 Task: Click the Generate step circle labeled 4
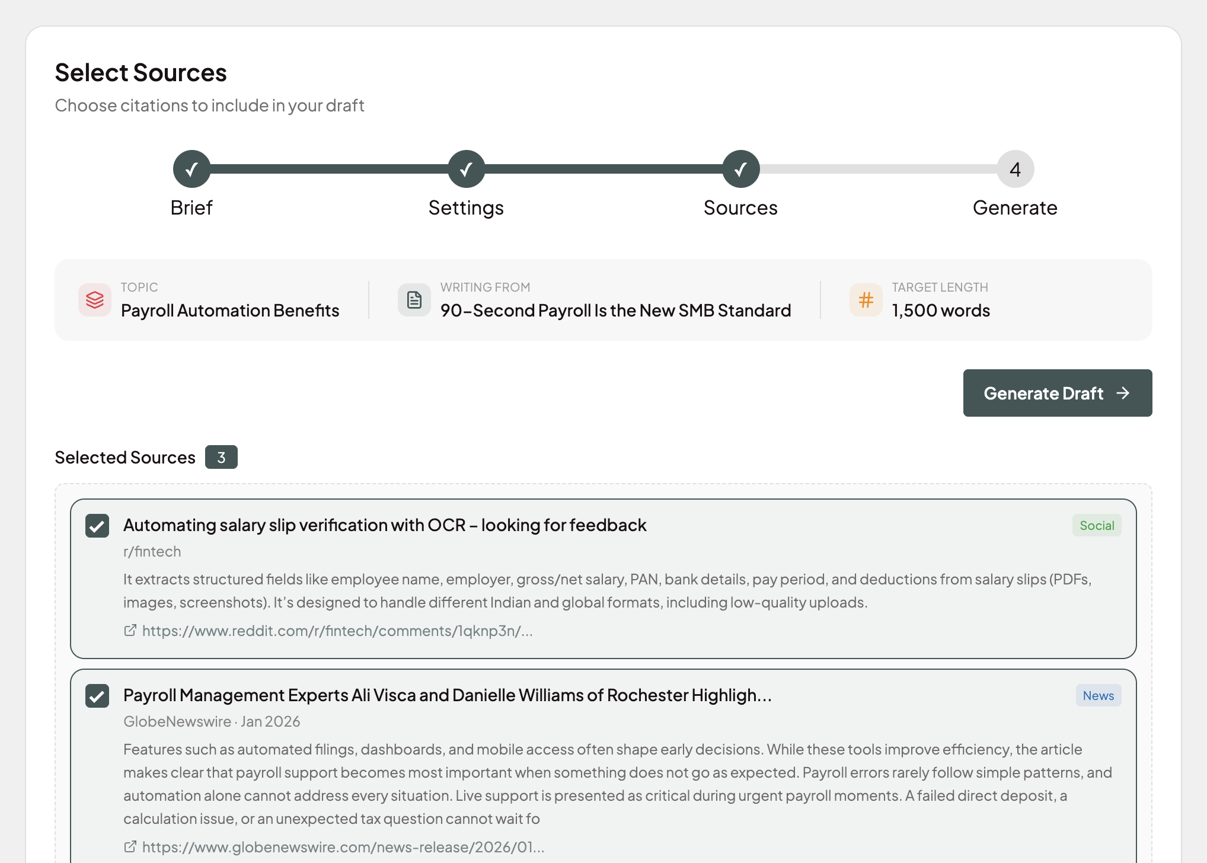tap(1015, 169)
